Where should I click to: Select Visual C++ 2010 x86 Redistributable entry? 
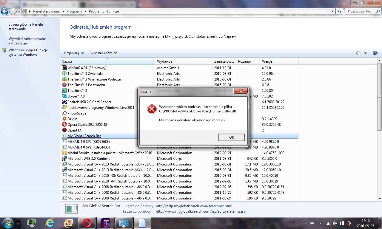tap(111, 176)
